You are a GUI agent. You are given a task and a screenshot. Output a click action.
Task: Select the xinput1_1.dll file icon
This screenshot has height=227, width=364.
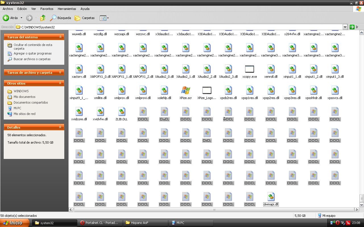point(292,69)
